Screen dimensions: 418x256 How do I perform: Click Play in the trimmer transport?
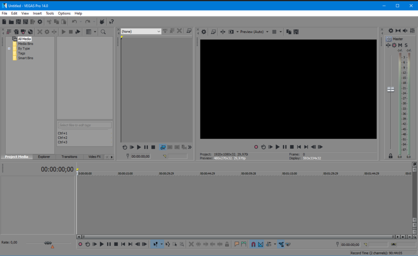coord(139,147)
